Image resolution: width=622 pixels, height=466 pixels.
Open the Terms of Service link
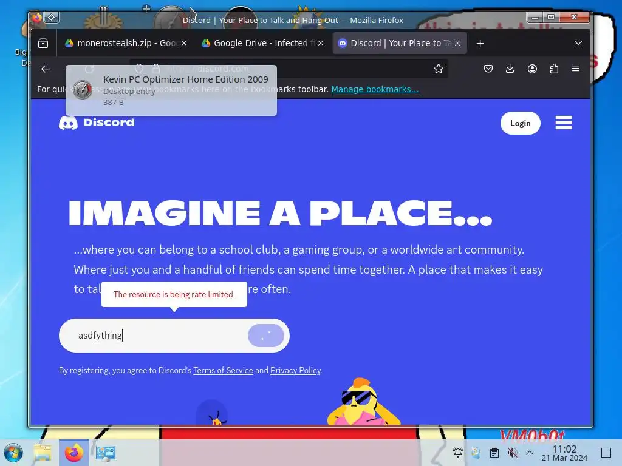tap(223, 370)
